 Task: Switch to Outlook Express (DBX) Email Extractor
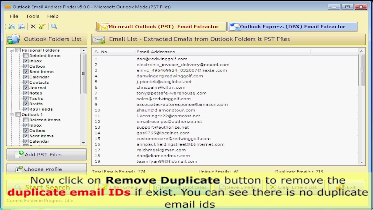click(293, 27)
